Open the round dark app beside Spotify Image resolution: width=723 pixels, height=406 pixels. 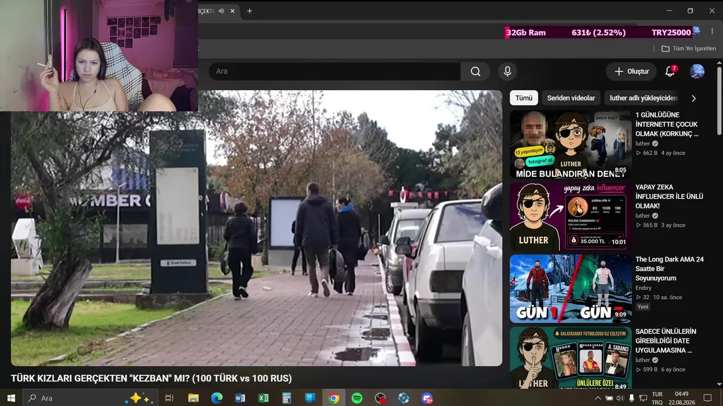(x=380, y=398)
